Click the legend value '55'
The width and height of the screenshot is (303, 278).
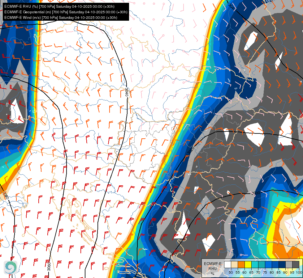[238, 272]
